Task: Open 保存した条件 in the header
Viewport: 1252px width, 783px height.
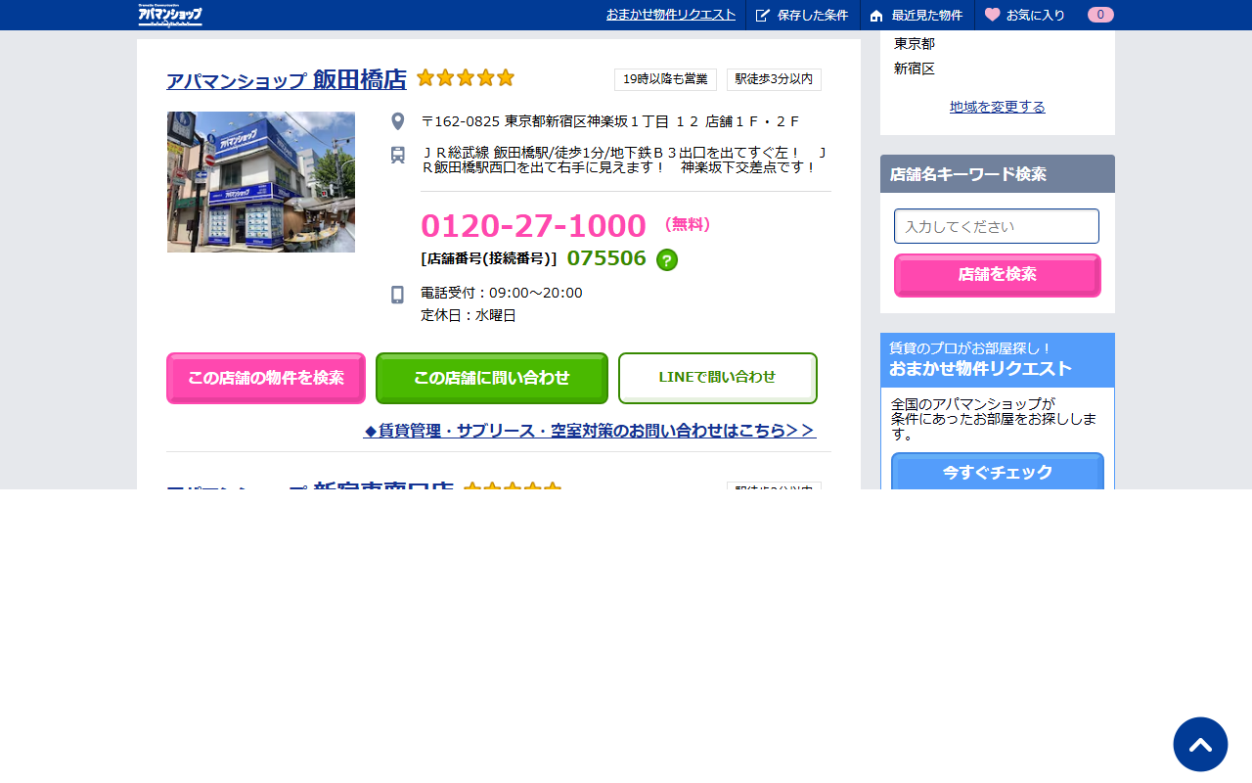Action: [x=803, y=15]
